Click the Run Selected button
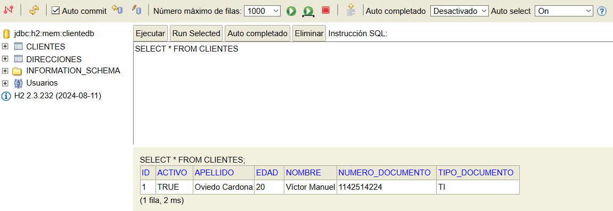Image resolution: width=613 pixels, height=211 pixels. (196, 33)
